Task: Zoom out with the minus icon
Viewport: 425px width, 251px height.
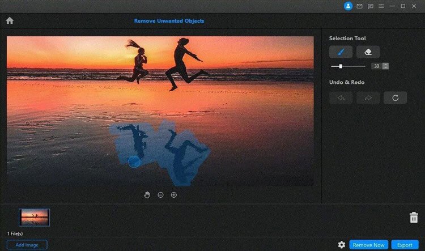Action: tap(160, 195)
